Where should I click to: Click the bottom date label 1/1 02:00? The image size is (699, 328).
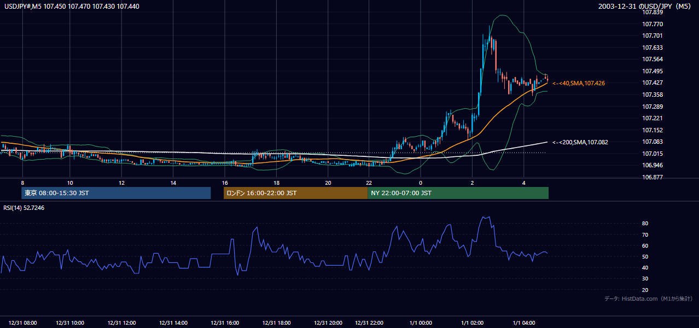[x=473, y=323]
